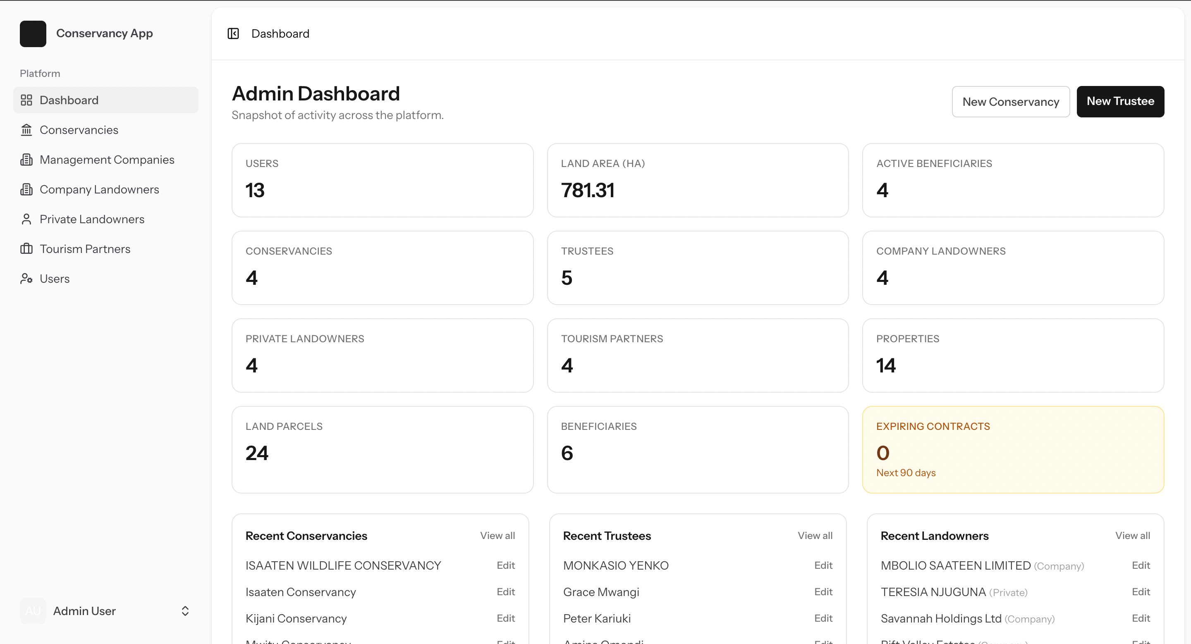Click the sidebar collapse icon next to Dashboard

click(x=233, y=33)
